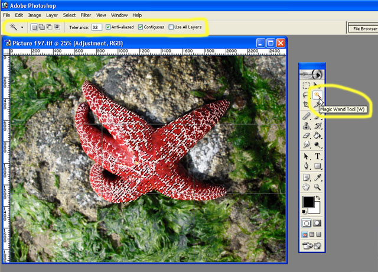Viewport: 378px width, 272px height.
Task: Select the Rectangle shape tool
Action: (x=318, y=166)
